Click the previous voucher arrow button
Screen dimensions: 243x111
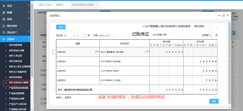tap(209, 27)
